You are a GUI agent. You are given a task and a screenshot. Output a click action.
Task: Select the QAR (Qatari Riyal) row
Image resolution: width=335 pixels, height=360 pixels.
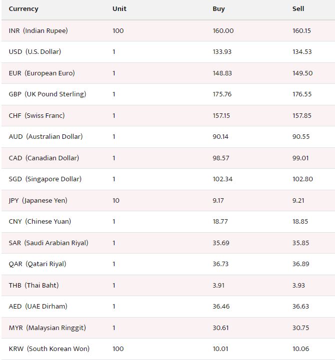point(168,264)
